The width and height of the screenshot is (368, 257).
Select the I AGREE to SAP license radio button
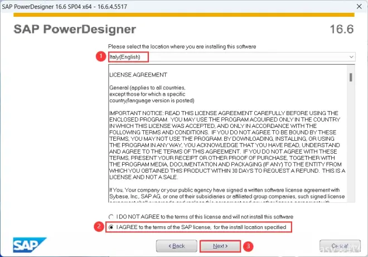click(x=112, y=227)
